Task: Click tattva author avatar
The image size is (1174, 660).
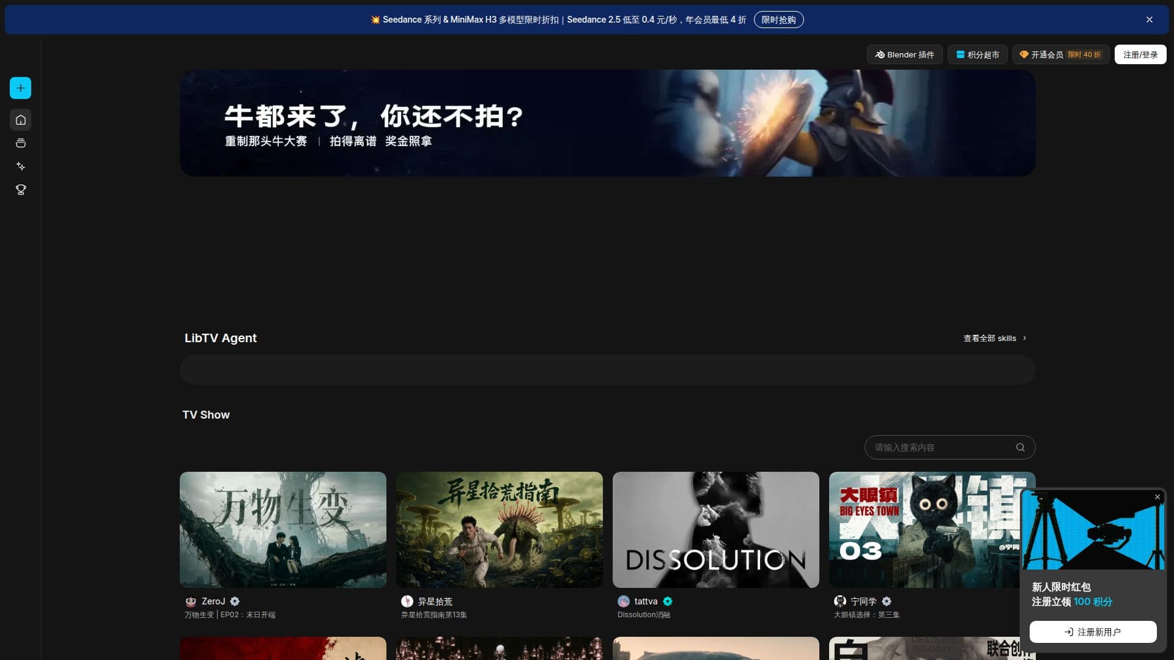Action: tap(624, 601)
